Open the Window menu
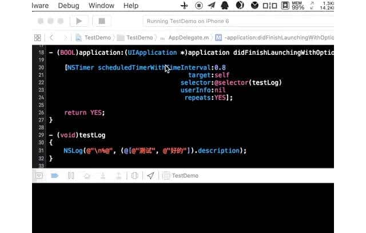Viewport: 366px width, 233px height. coord(101,6)
